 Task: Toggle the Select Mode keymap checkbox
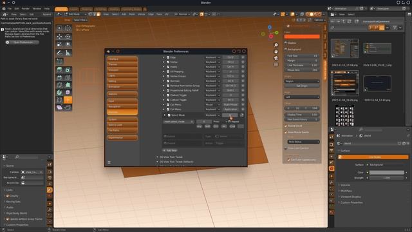(169, 115)
